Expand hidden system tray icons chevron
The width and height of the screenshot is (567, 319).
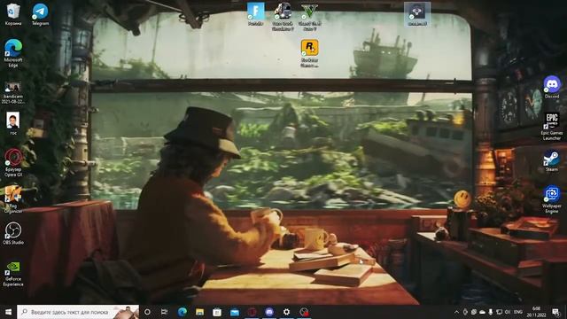click(x=457, y=312)
